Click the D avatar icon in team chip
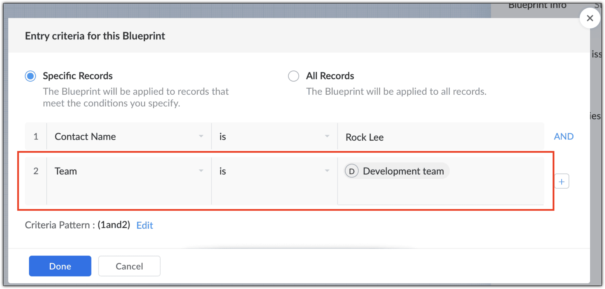This screenshot has height=289, width=605. 352,171
